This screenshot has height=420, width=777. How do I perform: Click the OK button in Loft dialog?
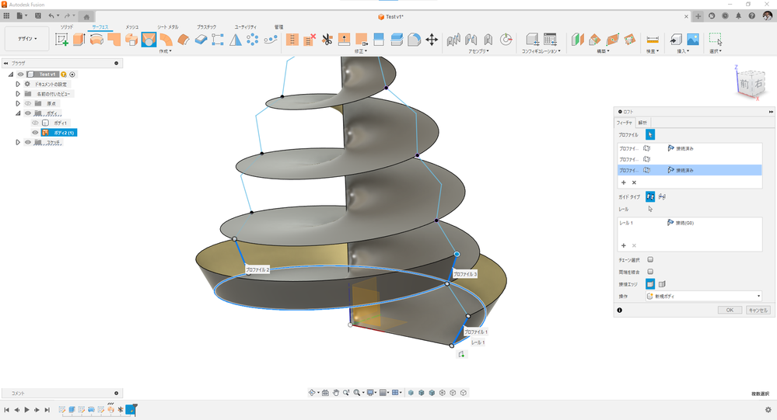pos(730,311)
